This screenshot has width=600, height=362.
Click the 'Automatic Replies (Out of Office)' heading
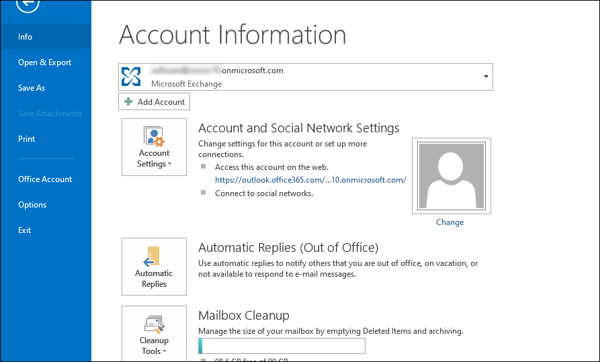[x=288, y=248]
